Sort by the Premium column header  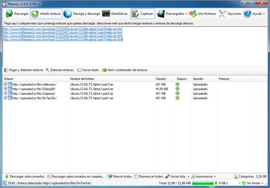pyautogui.click(x=233, y=79)
